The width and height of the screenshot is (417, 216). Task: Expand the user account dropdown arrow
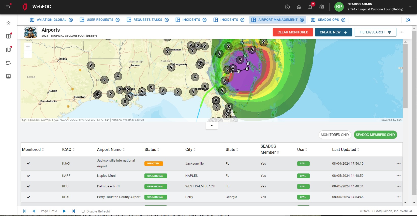410,7
